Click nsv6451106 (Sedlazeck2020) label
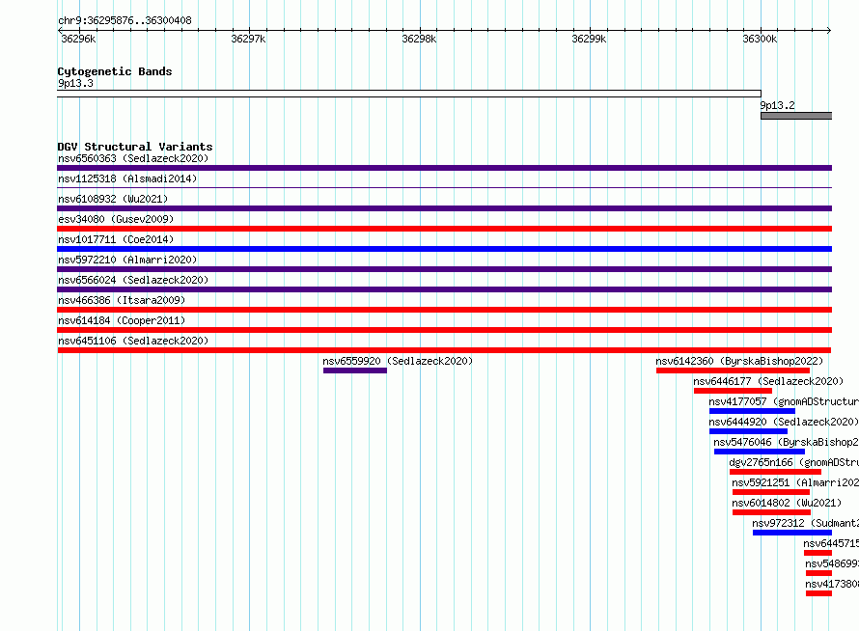859x631 pixels. point(133,341)
